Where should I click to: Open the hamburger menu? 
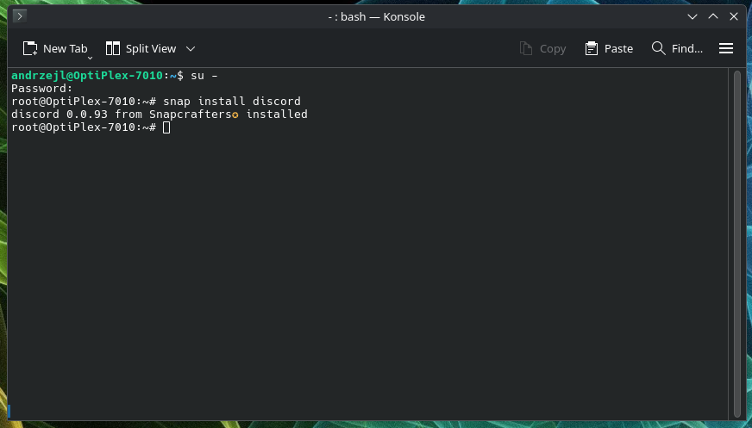725,48
